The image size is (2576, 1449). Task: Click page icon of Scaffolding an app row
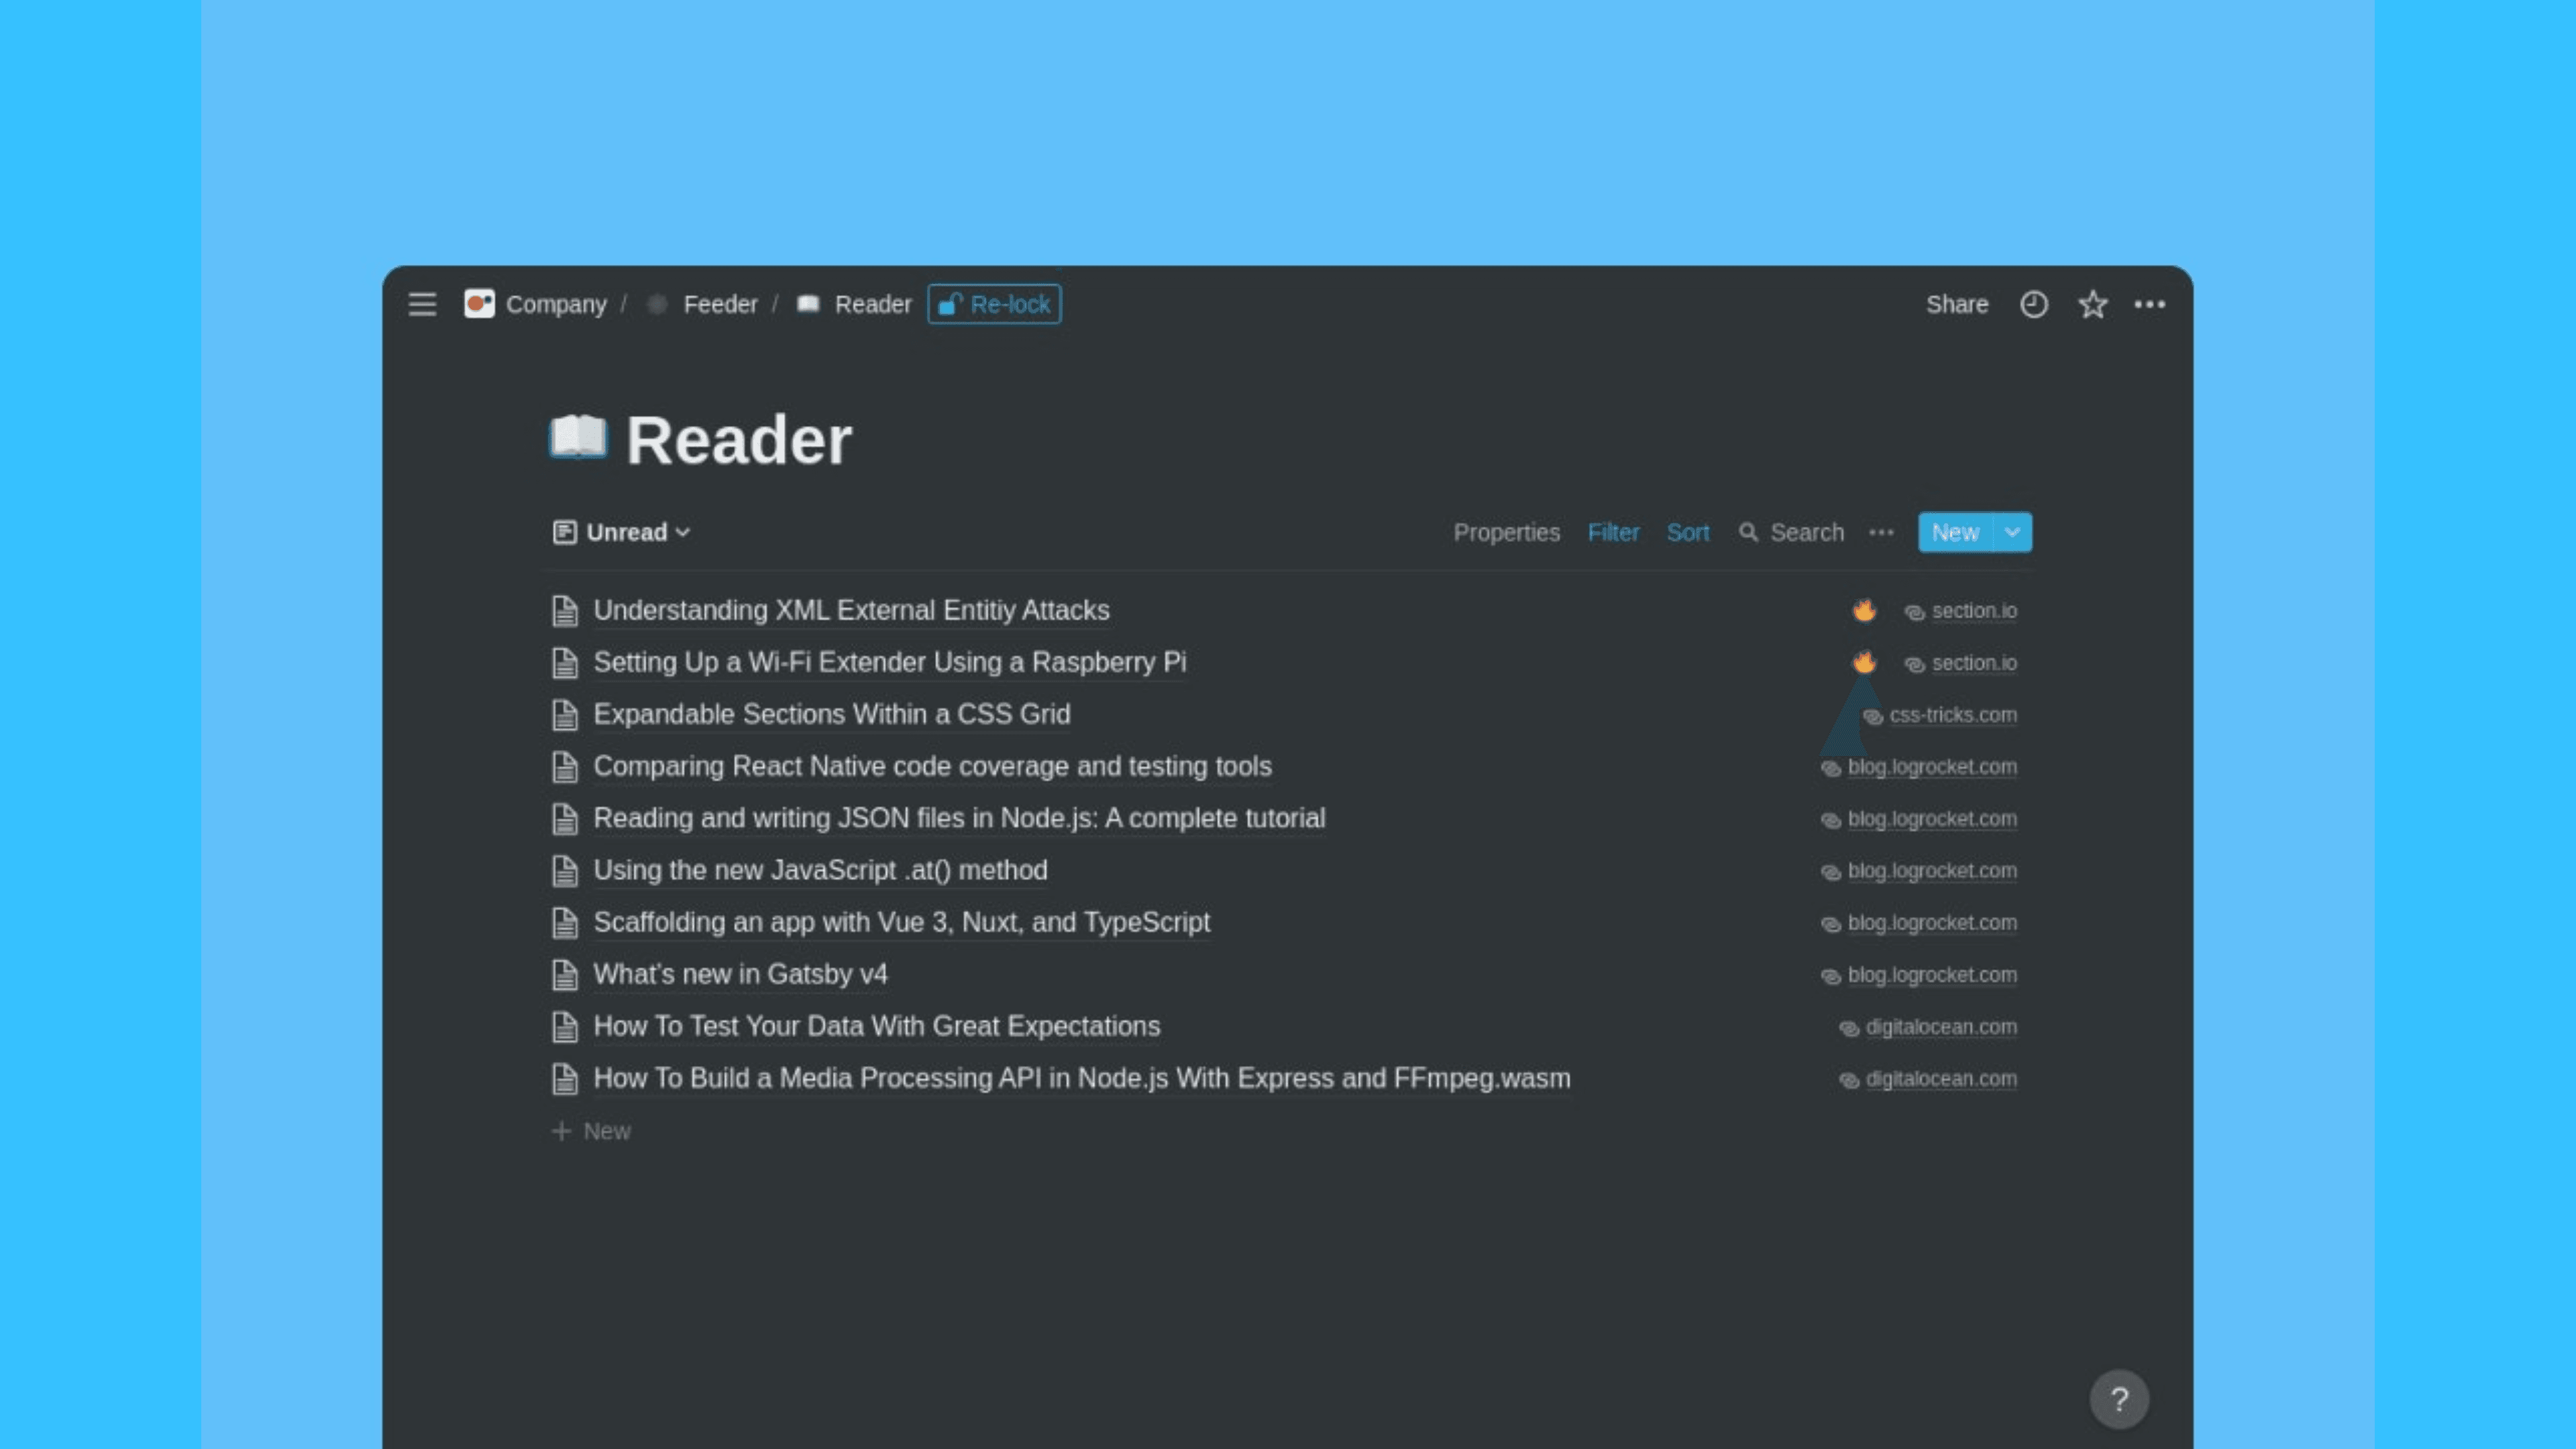point(565,922)
